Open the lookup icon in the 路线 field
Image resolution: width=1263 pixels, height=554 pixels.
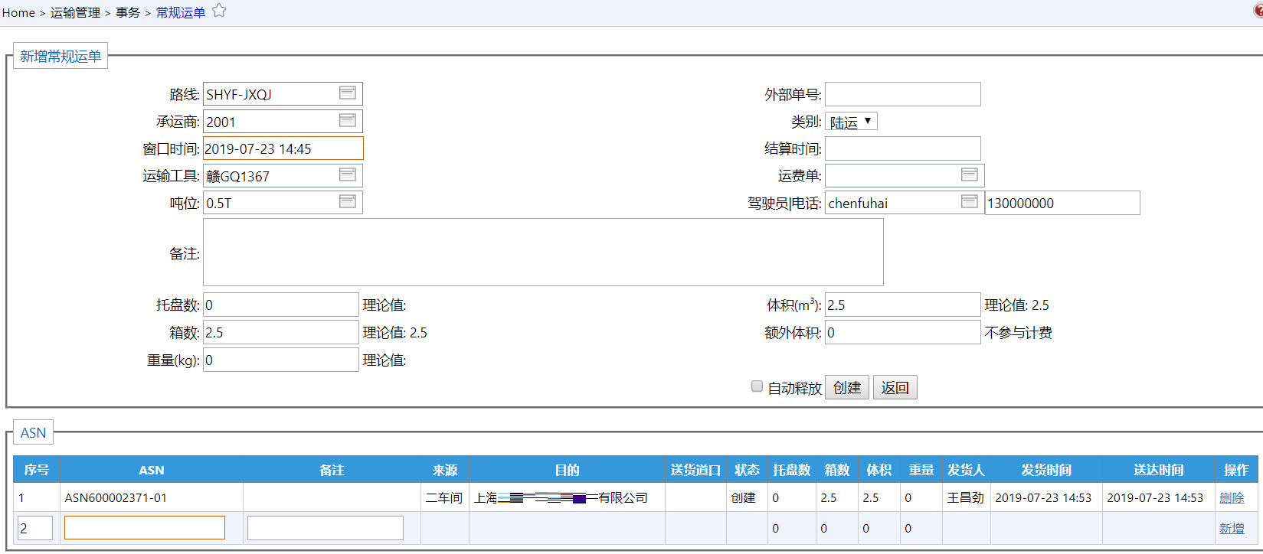point(348,93)
